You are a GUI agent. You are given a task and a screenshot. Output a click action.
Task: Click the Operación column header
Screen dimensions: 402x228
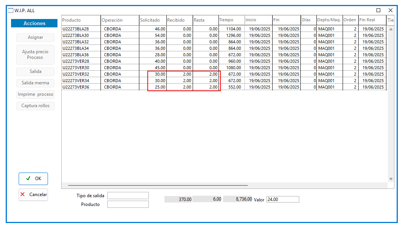120,20
